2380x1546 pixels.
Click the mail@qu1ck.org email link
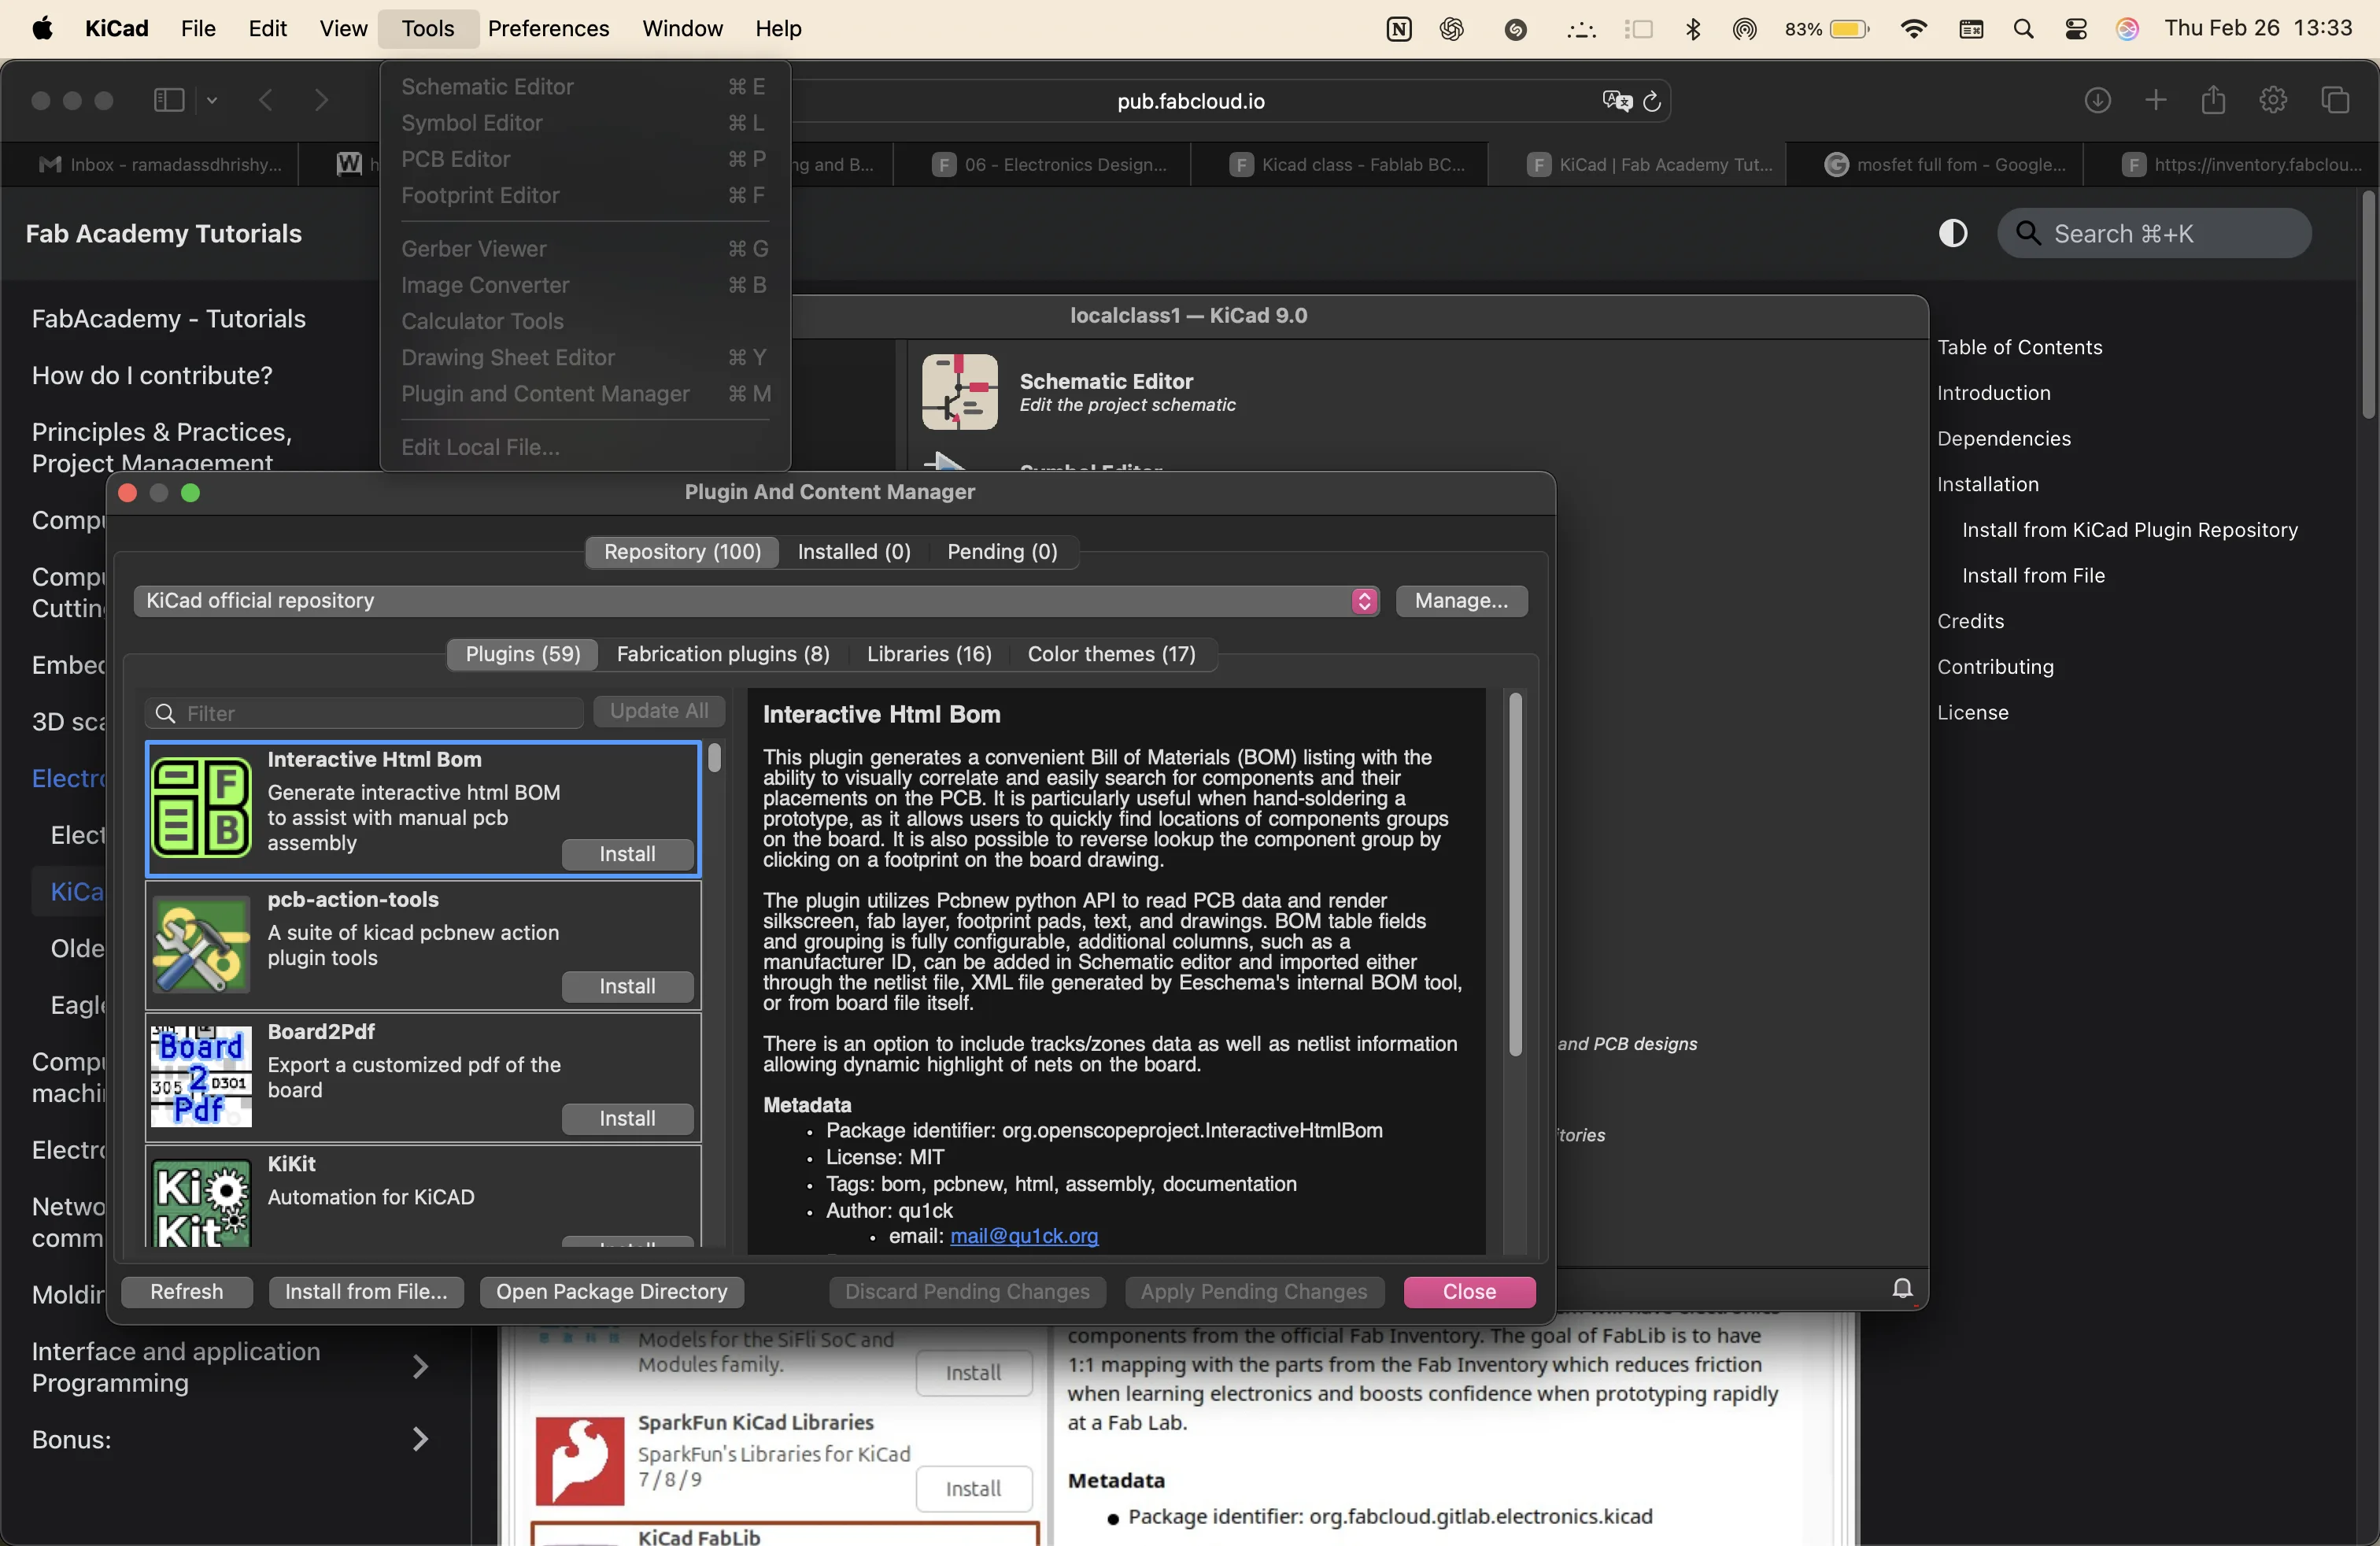pos(1023,1236)
